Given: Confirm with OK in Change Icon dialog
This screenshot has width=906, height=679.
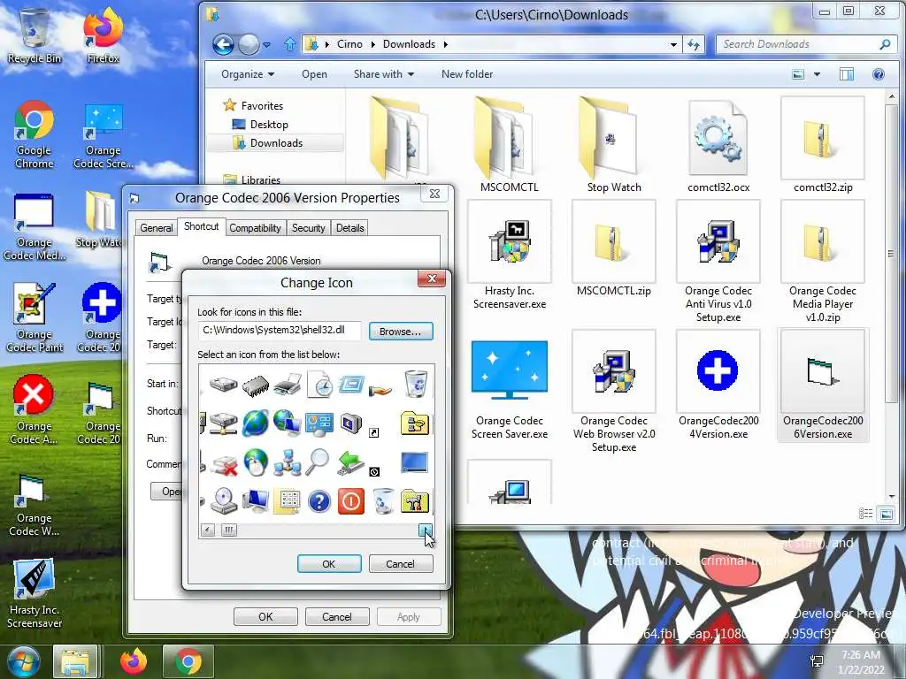Looking at the screenshot, I should tap(329, 563).
